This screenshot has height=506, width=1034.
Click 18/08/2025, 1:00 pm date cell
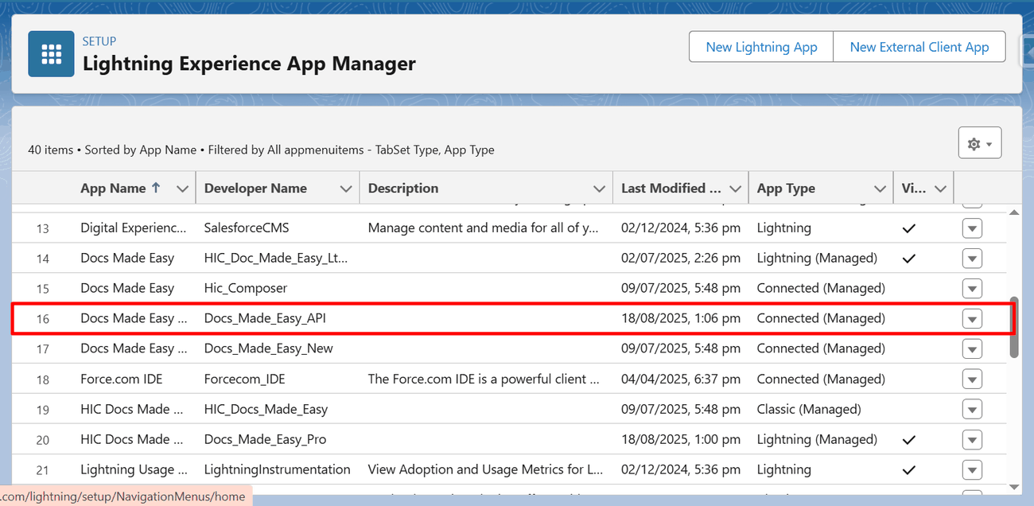[681, 439]
